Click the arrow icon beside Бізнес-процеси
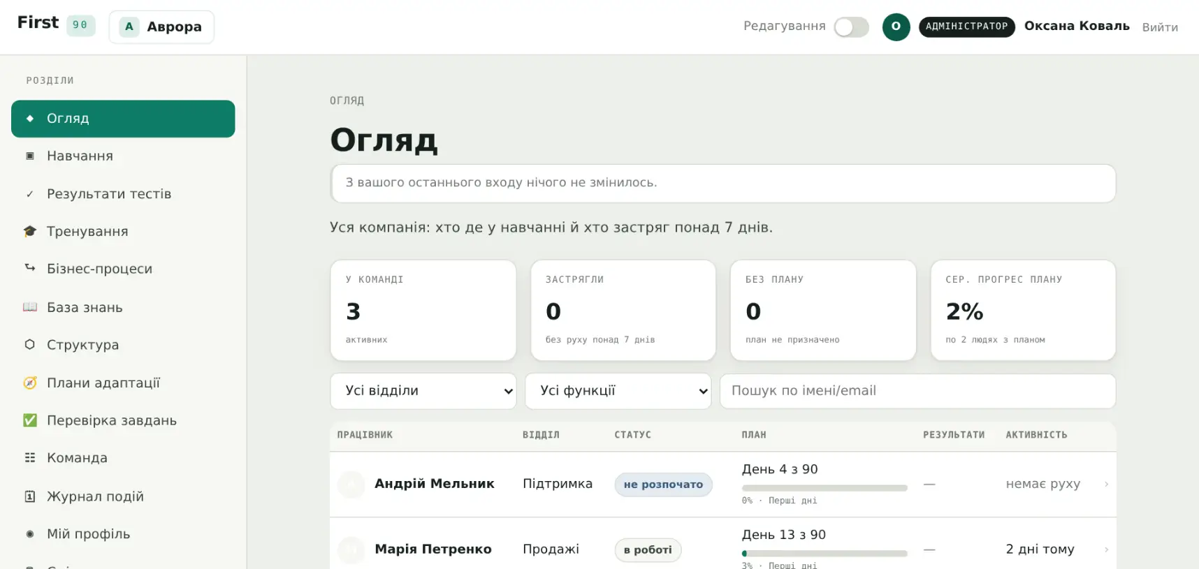The width and height of the screenshot is (1199, 569). point(30,268)
